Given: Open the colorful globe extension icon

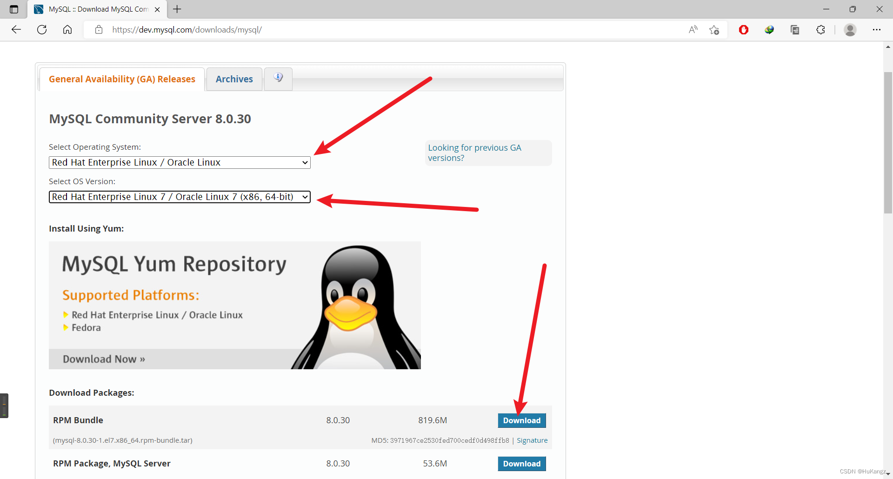Looking at the screenshot, I should [x=769, y=30].
